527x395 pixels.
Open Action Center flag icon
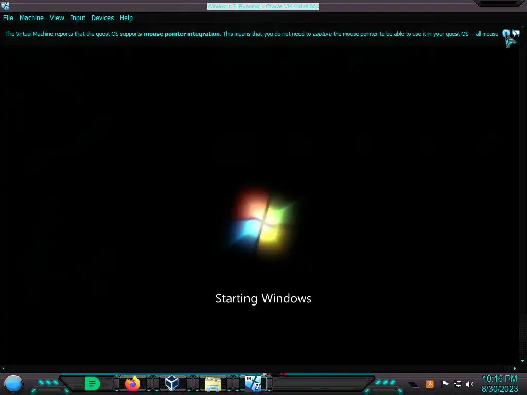click(445, 384)
